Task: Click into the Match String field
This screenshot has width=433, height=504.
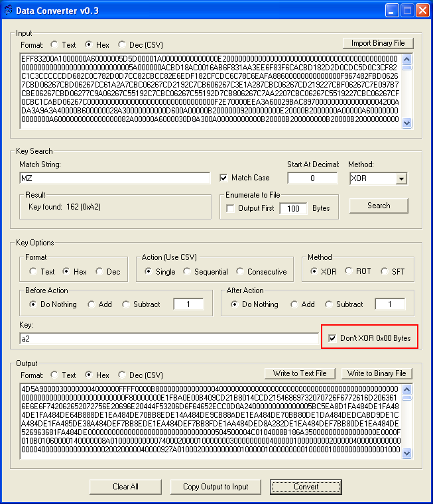Action: point(115,178)
